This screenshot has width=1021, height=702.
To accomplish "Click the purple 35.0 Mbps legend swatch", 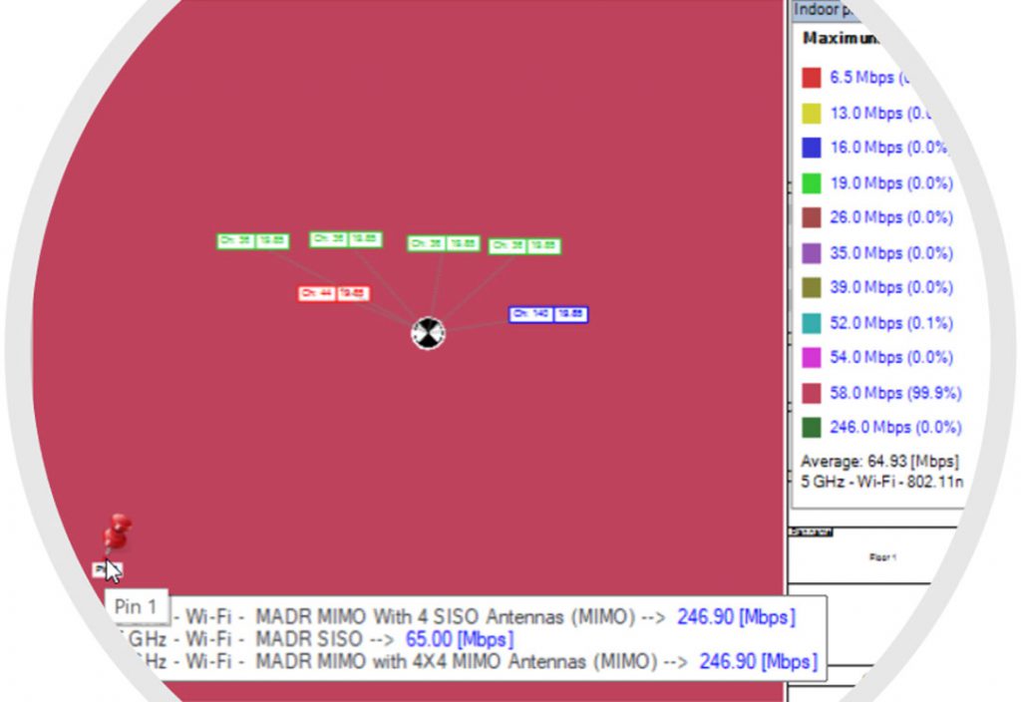I will click(x=812, y=253).
